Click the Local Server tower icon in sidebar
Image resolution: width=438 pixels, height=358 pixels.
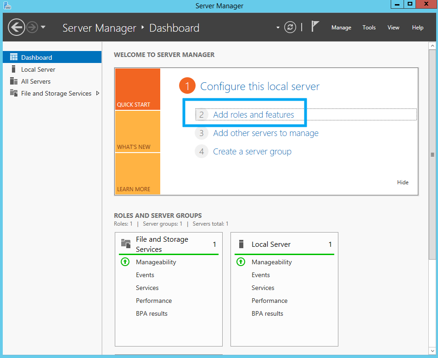[13, 69]
